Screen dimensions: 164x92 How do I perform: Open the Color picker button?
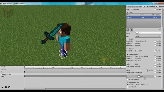coord(140,76)
